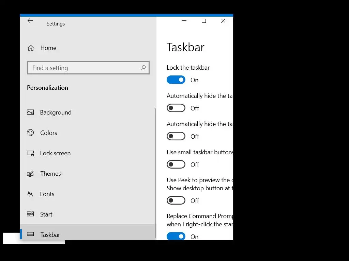Click the Fonts AA icon
This screenshot has height=261, width=349.
30,194
